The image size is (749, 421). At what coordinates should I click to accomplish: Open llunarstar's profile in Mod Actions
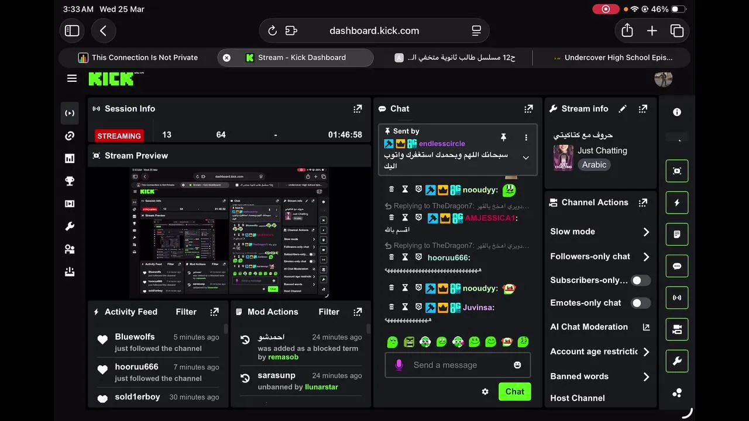[x=322, y=387]
